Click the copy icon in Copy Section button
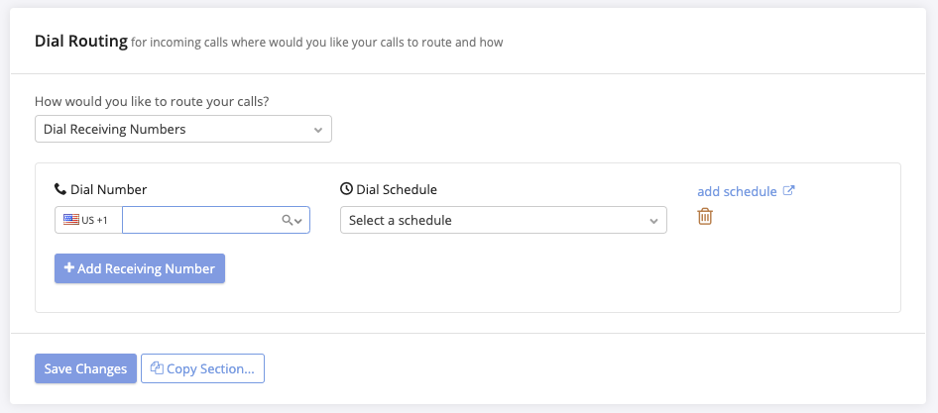Screen dimensions: 938x413 point(157,368)
